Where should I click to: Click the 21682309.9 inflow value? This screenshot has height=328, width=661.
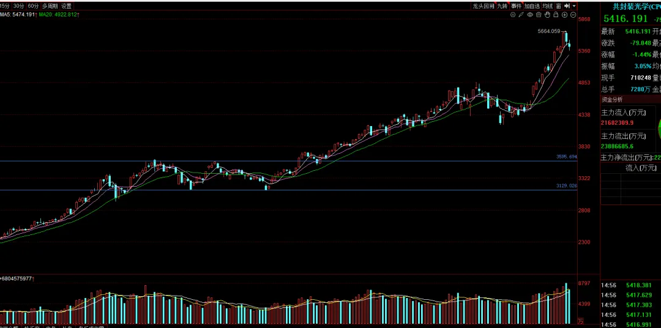[617, 122]
